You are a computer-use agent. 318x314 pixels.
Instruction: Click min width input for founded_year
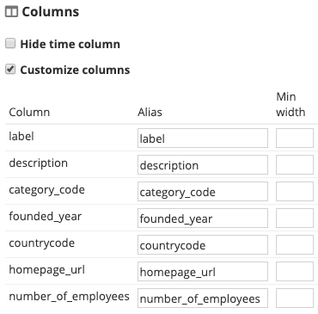(295, 219)
